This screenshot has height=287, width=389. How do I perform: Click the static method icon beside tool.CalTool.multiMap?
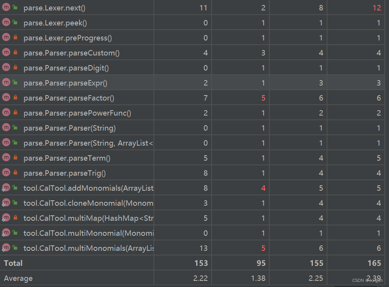(x=6, y=218)
